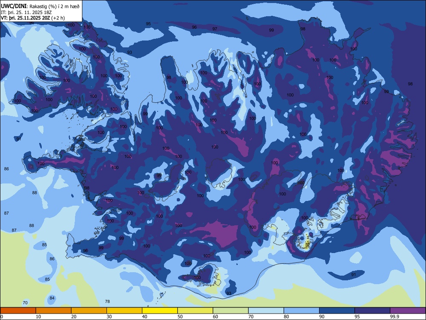Image resolution: width=426 pixels, height=320 pixels.
Task: Click the legend label 20
Action: coord(74,317)
